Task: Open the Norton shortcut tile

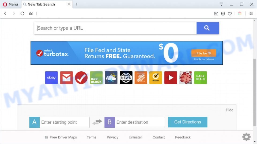Action: tap(156, 77)
